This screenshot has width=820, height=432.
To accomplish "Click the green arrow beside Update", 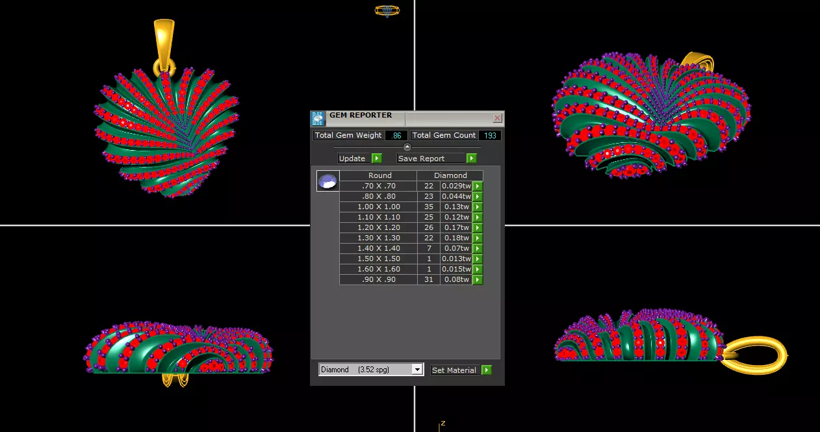I will (377, 159).
